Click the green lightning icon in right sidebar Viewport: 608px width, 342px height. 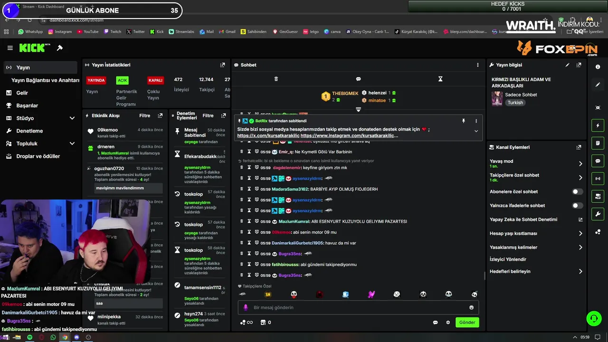598,125
